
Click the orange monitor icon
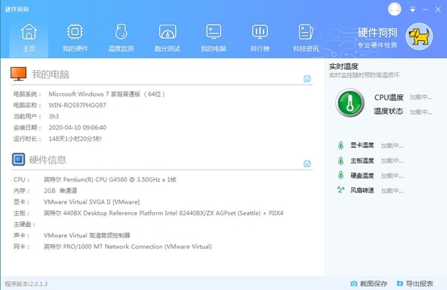coord(19,74)
